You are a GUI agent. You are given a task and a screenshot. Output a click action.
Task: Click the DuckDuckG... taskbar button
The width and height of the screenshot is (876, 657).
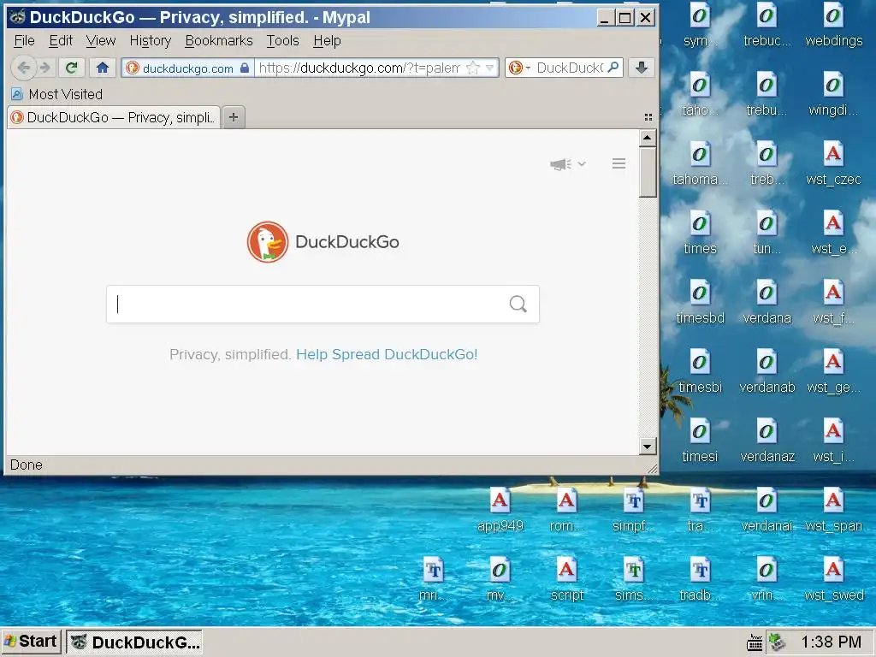(134, 642)
